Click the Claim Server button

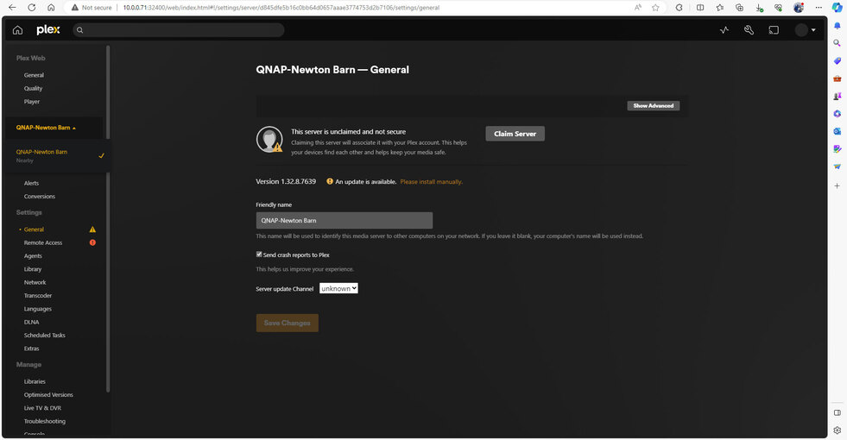click(x=515, y=134)
